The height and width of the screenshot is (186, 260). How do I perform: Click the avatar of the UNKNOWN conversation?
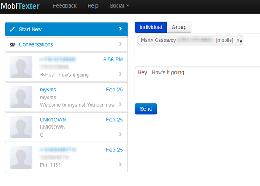[x=21, y=127]
